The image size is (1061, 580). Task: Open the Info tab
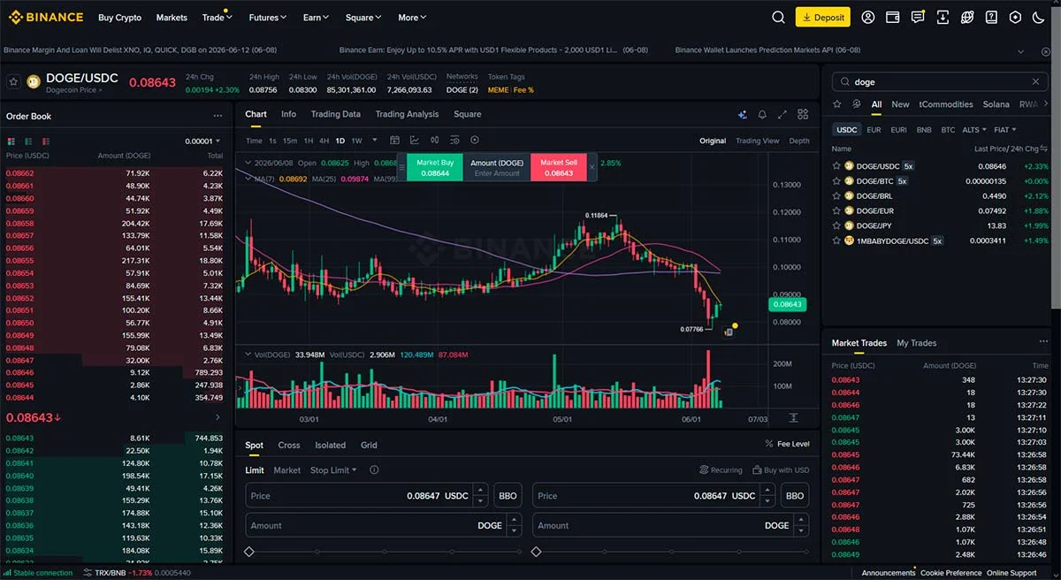pos(288,114)
